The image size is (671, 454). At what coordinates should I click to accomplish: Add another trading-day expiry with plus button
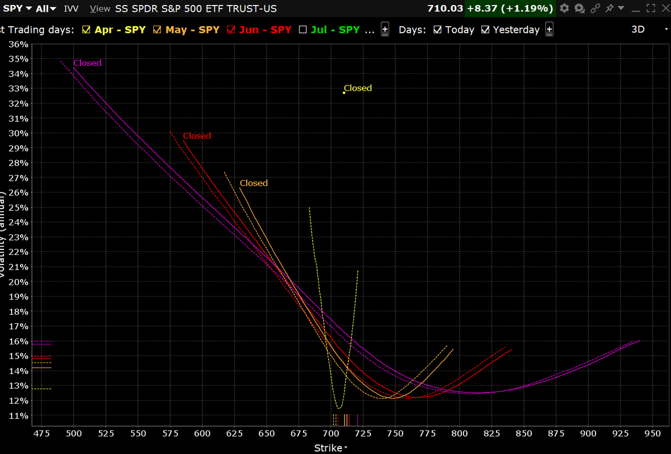tap(385, 30)
